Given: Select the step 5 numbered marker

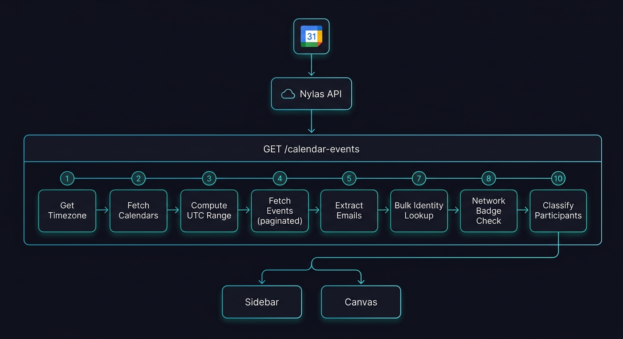Looking at the screenshot, I should click(349, 178).
